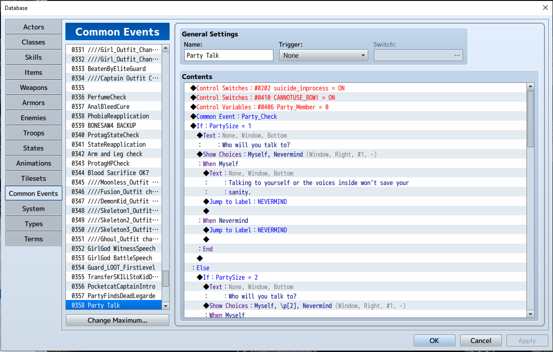
Task: Select event 0354 Guard_LOOT_FirstLevel
Action: (114, 267)
